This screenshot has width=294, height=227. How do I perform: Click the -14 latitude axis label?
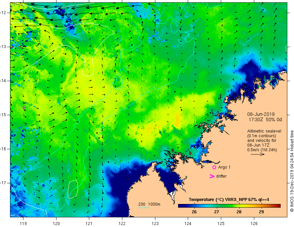[x=4, y=81]
